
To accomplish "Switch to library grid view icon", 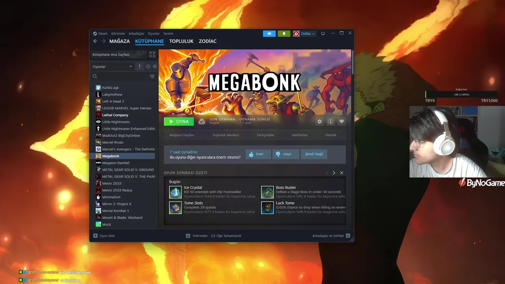I will (152, 54).
